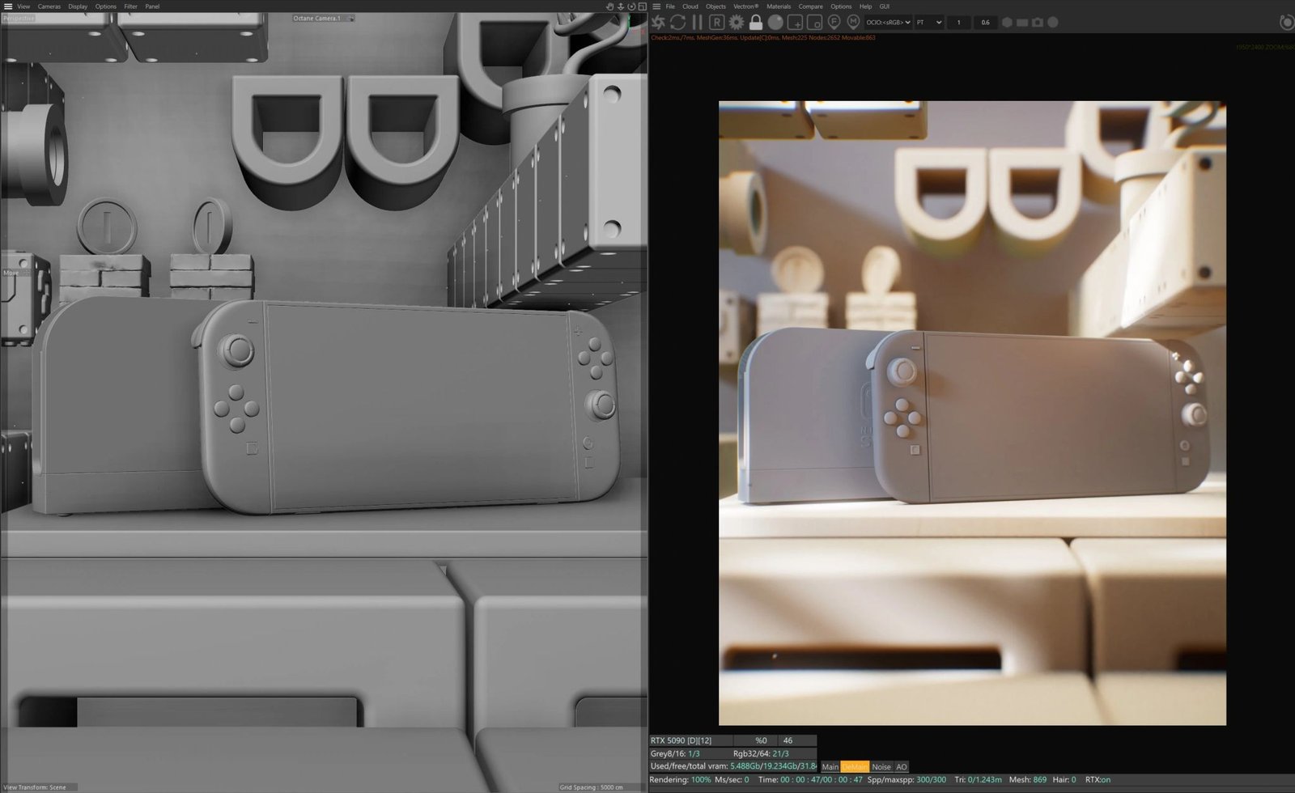This screenshot has height=793, width=1295.
Task: Switch to the Main render pass tab
Action: click(830, 767)
